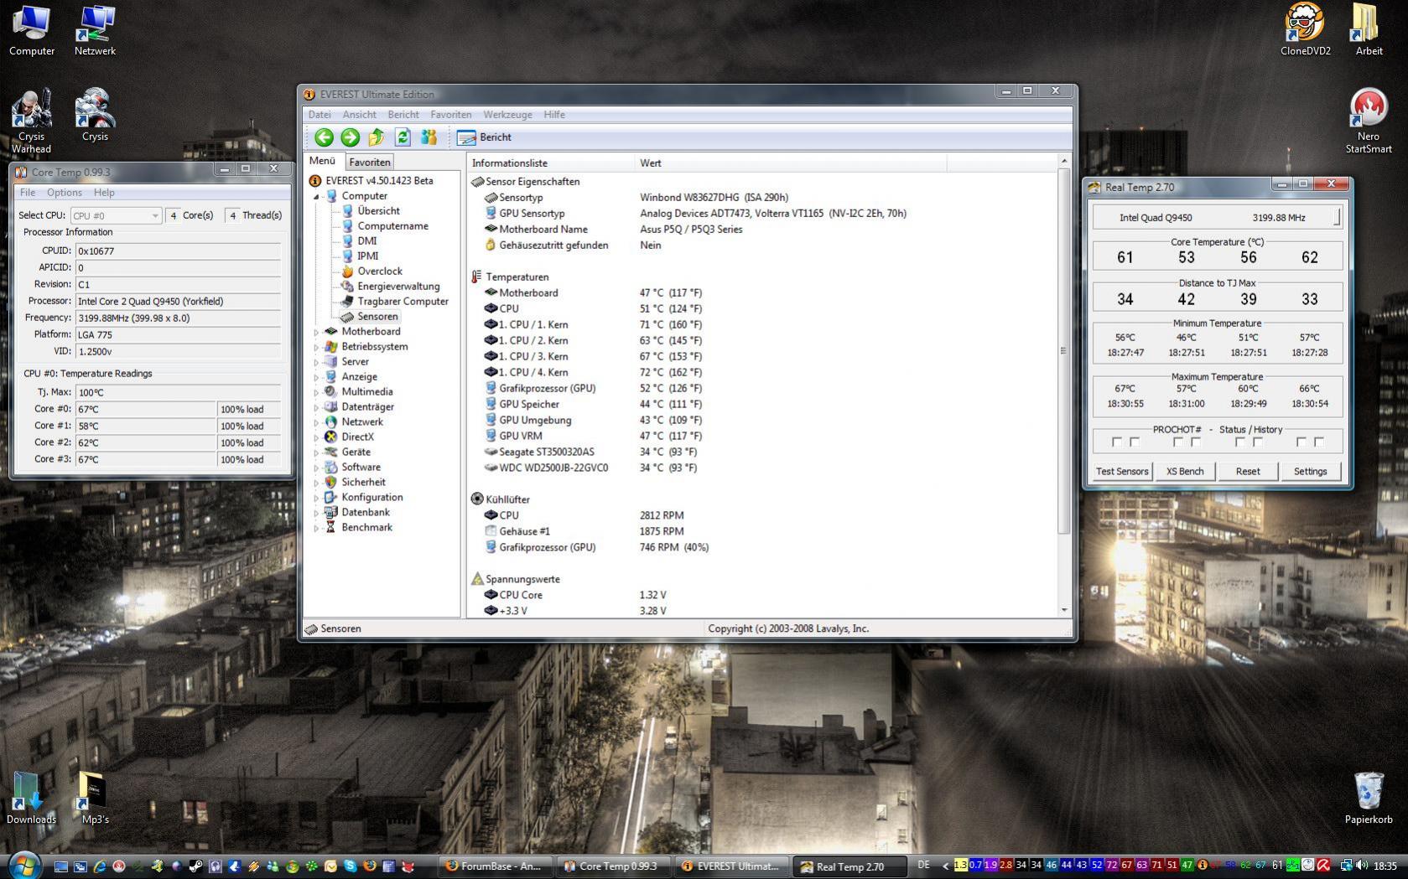Expand the Anzeige tree node
Image resolution: width=1408 pixels, height=879 pixels.
[317, 377]
